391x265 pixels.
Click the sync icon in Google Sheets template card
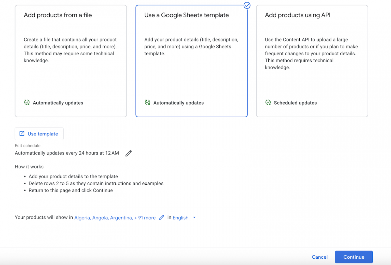pyautogui.click(x=147, y=103)
